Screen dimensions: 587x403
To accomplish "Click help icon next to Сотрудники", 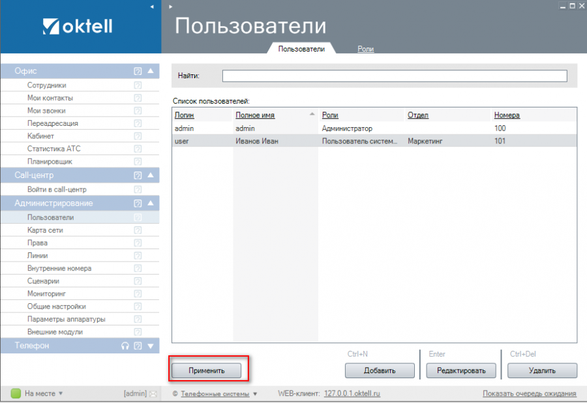I will [138, 85].
